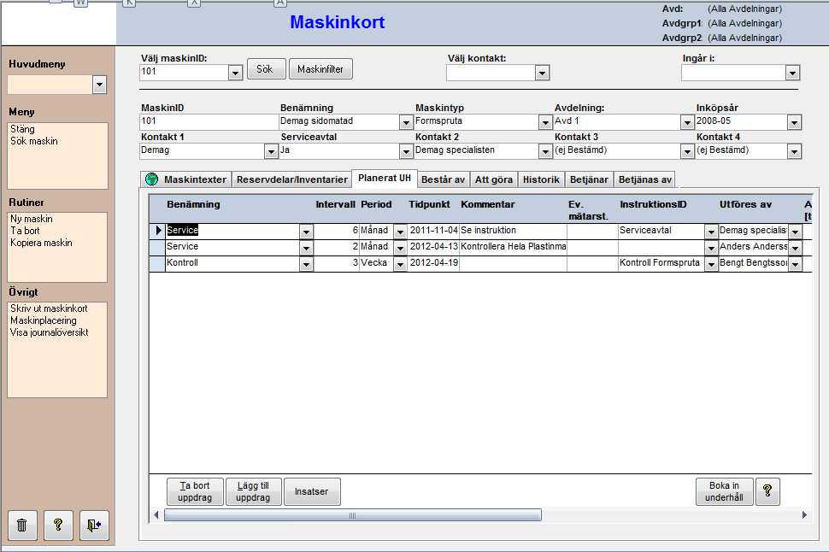Open the Historik tab
The image size is (829, 552).
(x=541, y=179)
